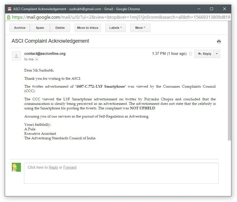237x202 pixels.
Task: Click the Gmail favicon in title bar
Action: point(10,9)
